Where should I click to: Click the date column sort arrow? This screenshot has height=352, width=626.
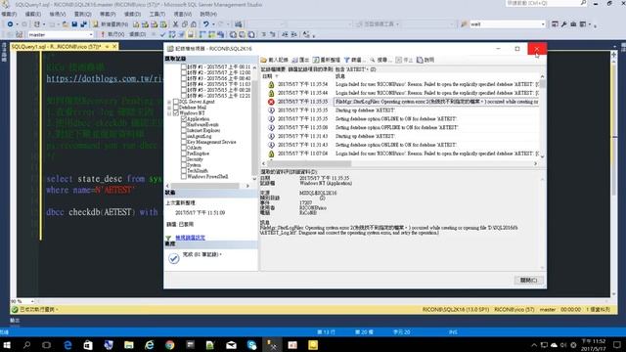[277, 76]
